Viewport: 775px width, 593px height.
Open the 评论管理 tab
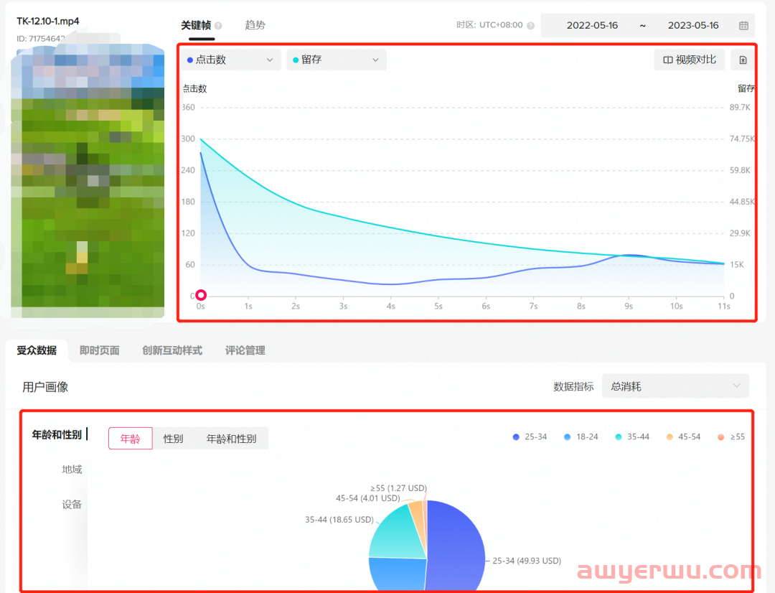coord(245,351)
